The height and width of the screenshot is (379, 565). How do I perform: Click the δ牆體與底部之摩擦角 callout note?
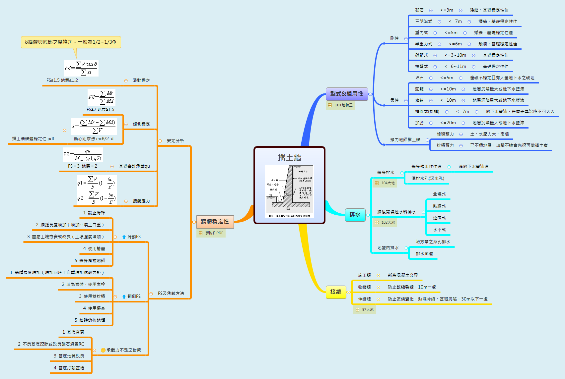(x=71, y=42)
